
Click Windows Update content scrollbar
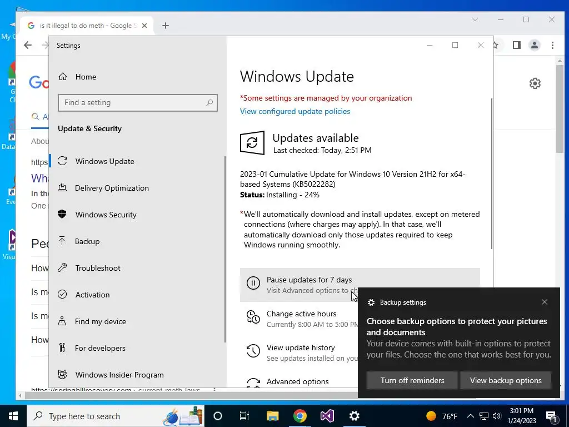pyautogui.click(x=492, y=173)
